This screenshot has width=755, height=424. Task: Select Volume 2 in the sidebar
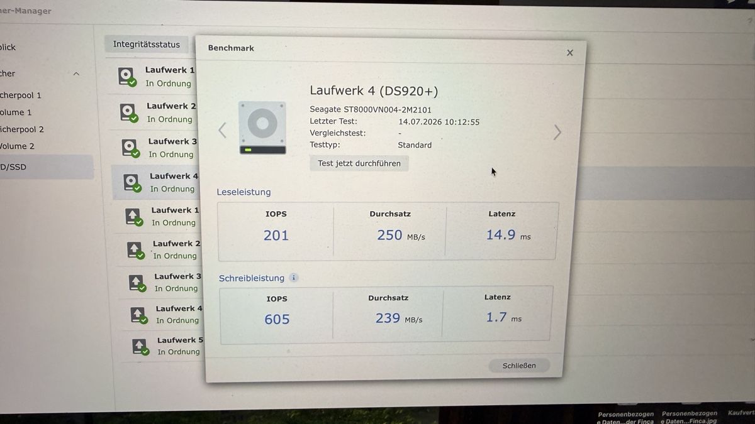tap(17, 146)
